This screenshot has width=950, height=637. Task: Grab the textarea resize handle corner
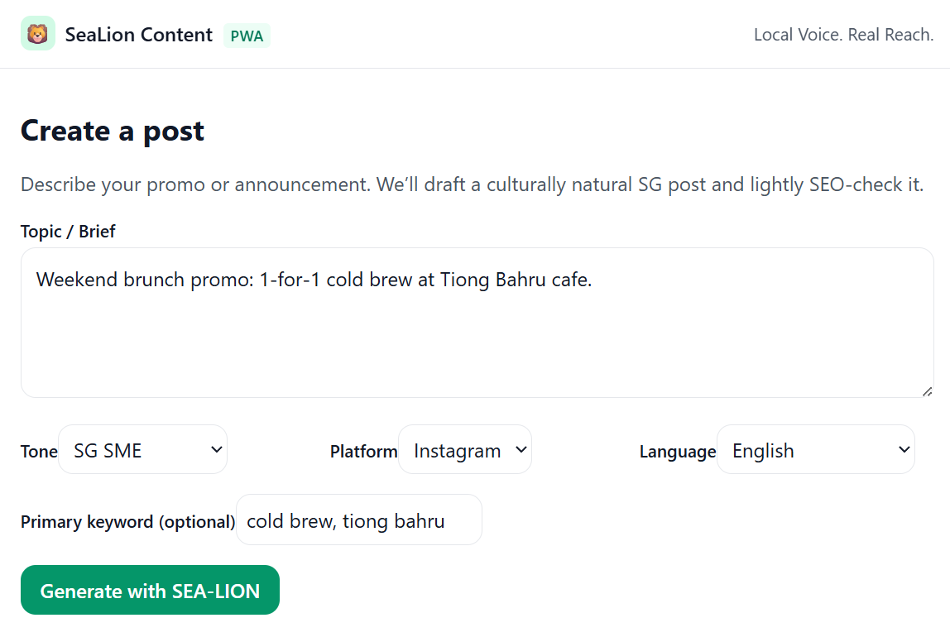(927, 392)
